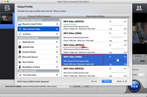Screen dimensions: 147x97
Task: Expand Android Pad category arrow
Action: [x=57, y=47]
